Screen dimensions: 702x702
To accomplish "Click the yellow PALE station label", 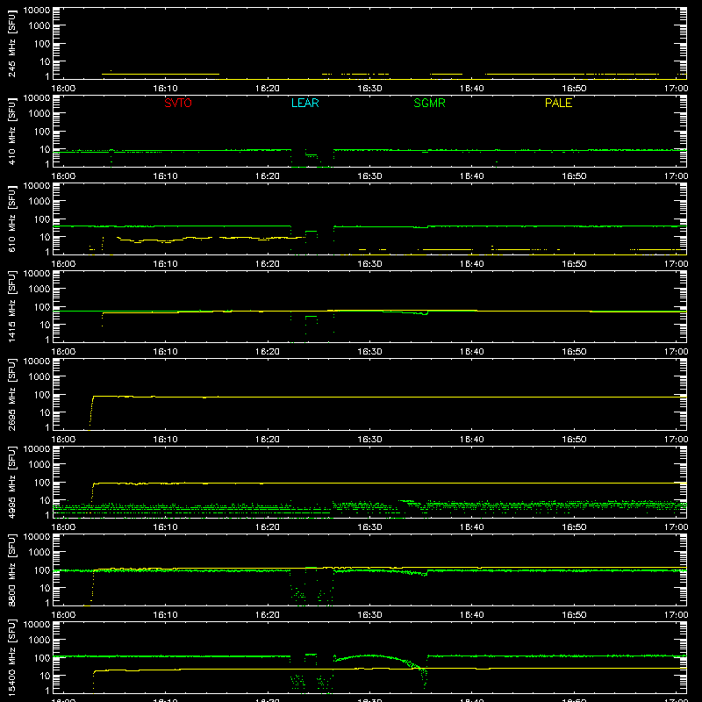I will 558,103.
